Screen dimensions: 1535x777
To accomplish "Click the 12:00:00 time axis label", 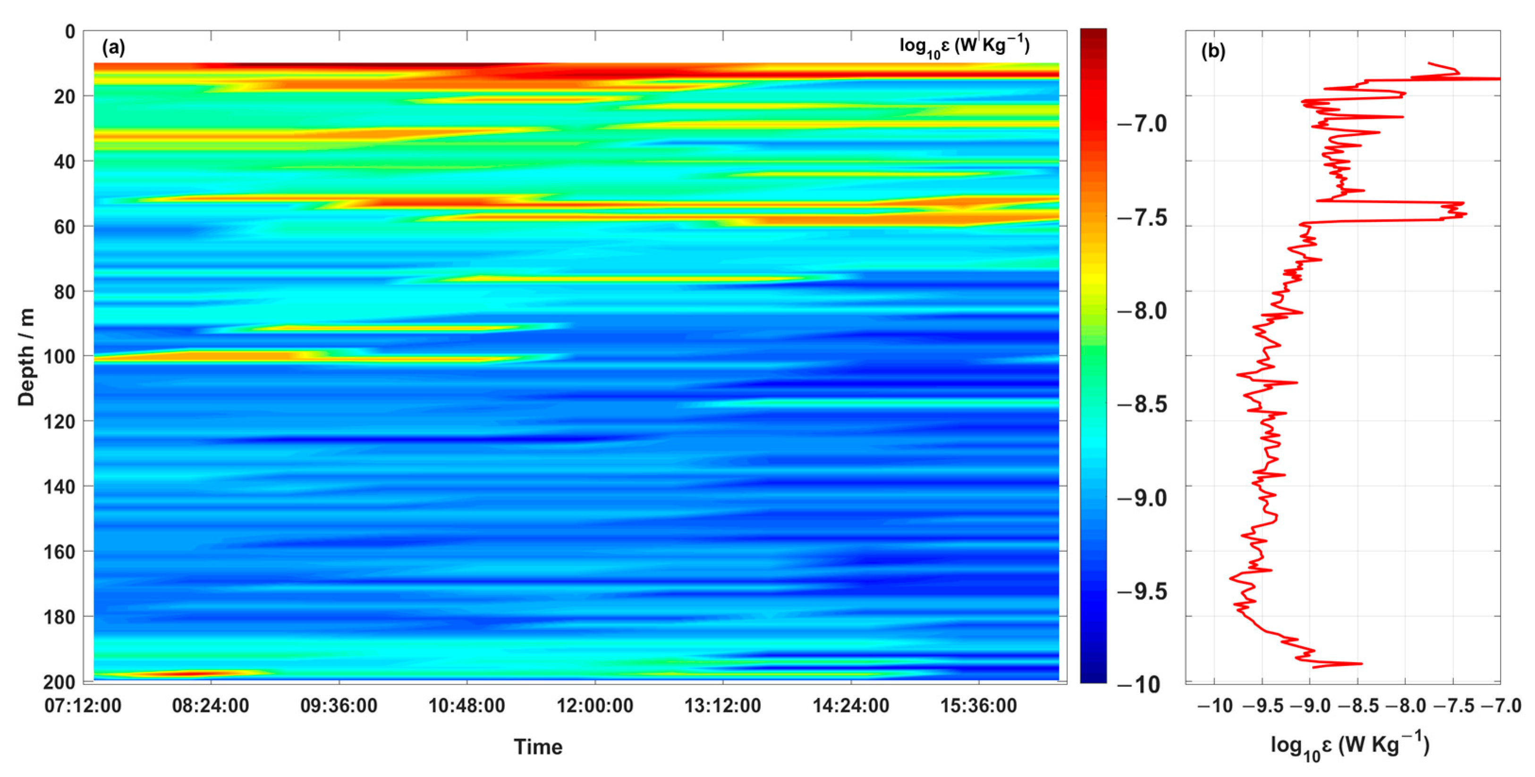I will pos(595,706).
